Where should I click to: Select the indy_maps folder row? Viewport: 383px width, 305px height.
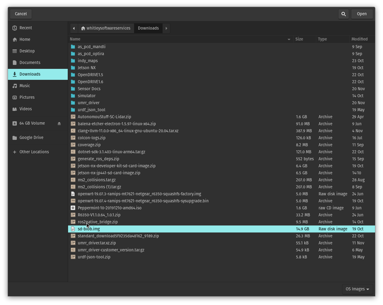[222, 61]
